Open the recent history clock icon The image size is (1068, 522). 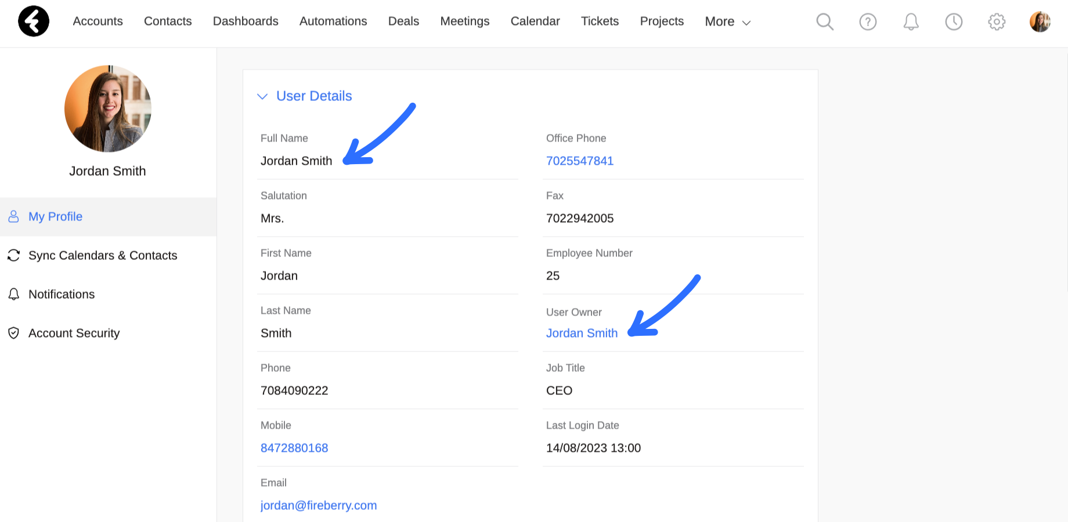(x=954, y=22)
